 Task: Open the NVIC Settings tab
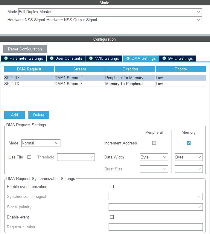tap(104, 59)
